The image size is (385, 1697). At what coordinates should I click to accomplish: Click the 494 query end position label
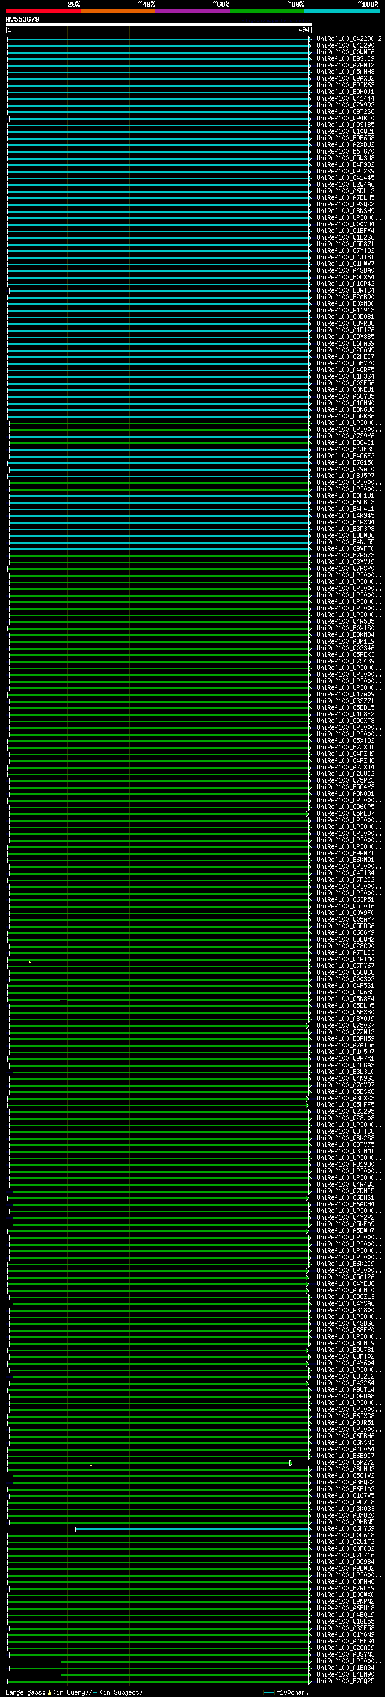pyautogui.click(x=303, y=29)
